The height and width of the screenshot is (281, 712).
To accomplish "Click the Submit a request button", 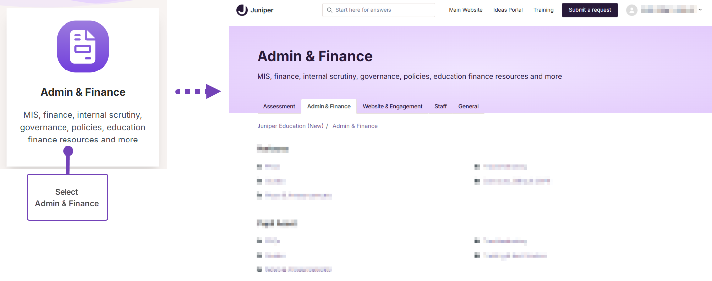I will click(x=589, y=10).
